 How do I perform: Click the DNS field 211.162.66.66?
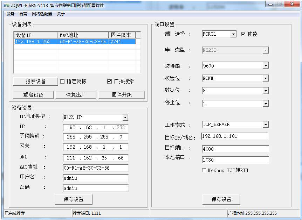pos(96,158)
